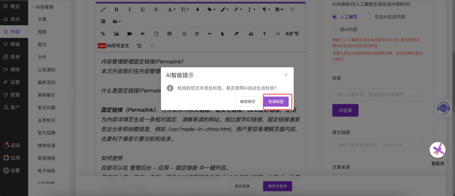The width and height of the screenshot is (455, 196).
Task: Click 继续保存 in the dialog
Action: [248, 102]
